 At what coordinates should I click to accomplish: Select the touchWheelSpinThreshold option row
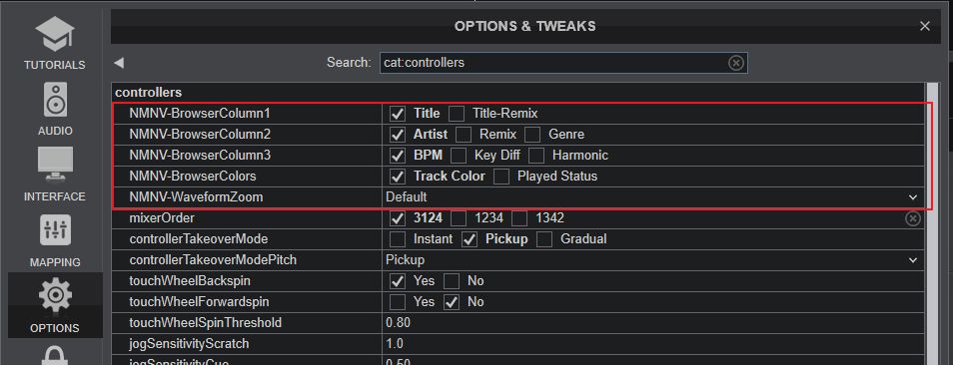coord(518,322)
